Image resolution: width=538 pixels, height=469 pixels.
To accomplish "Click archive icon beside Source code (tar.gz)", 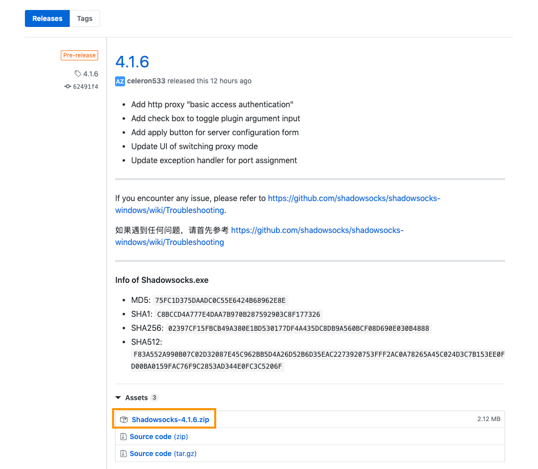I will 124,454.
